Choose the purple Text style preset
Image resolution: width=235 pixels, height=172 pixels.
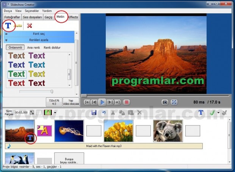(x=37, y=56)
